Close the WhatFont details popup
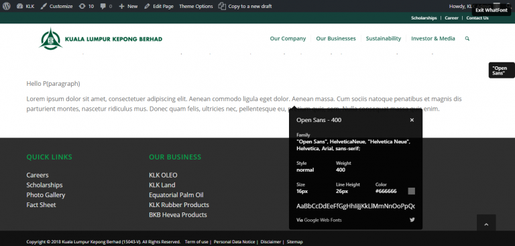Image resolution: width=515 pixels, height=246 pixels. [412, 120]
